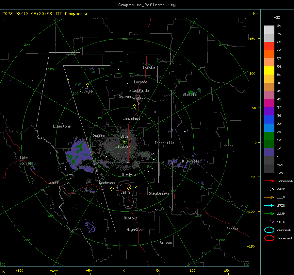Click the Blackfalds city label
294x275 pixels.
coord(139,91)
